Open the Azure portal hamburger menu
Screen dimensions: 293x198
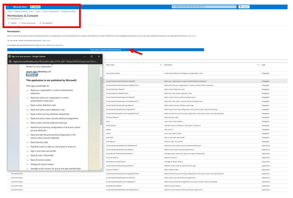click(8, 7)
